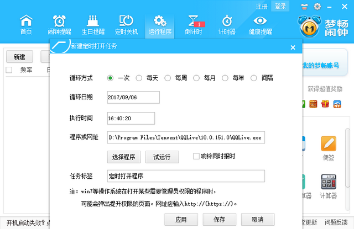Image resolution: width=354 pixels, height=229 pixels.
Task: Go to the 首页 home icon
Action: point(26,24)
